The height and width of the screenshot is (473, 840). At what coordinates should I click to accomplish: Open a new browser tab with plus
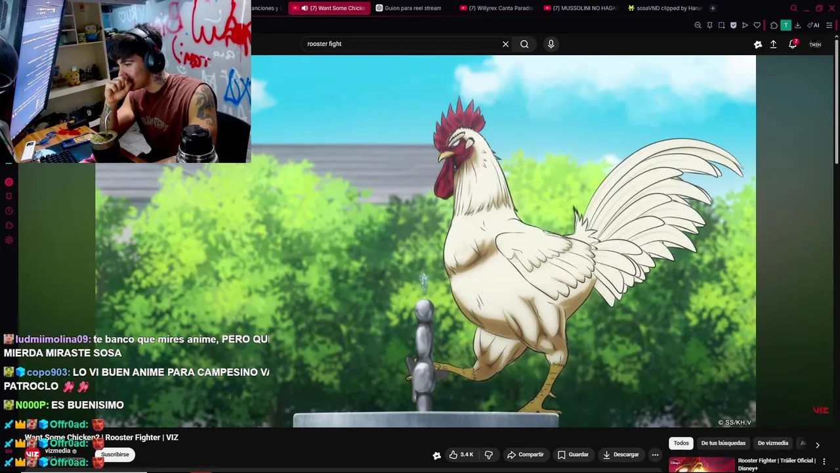click(x=713, y=8)
